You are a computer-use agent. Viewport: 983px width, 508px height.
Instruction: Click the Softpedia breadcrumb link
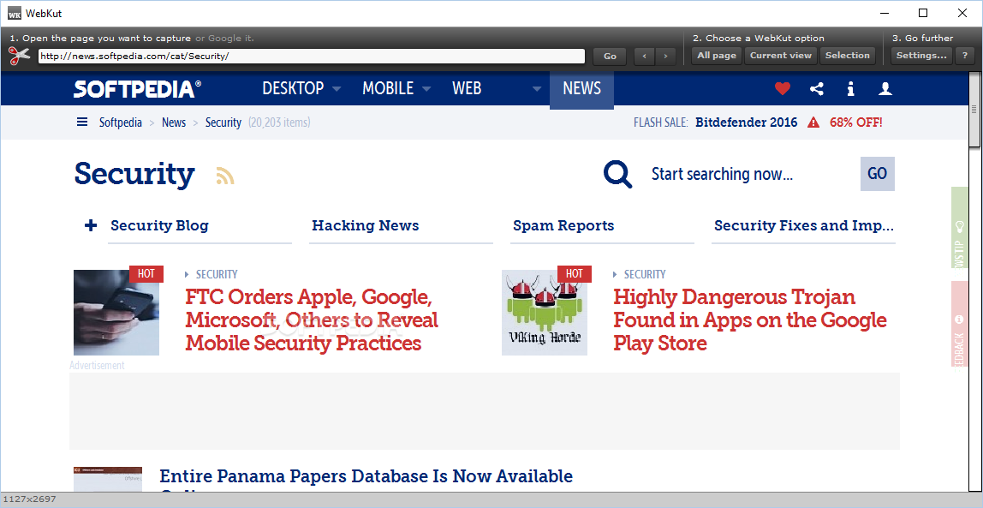click(x=121, y=123)
